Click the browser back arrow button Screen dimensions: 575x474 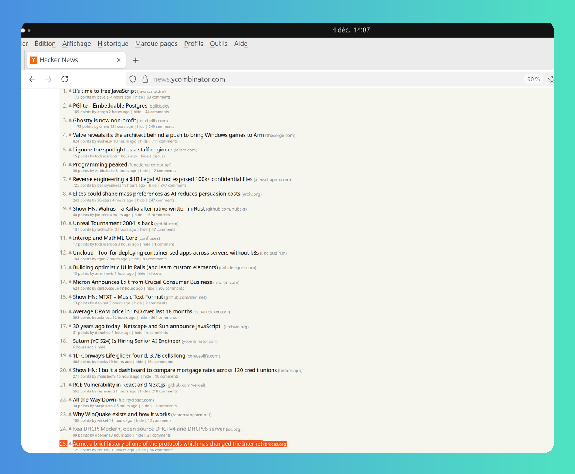32,79
